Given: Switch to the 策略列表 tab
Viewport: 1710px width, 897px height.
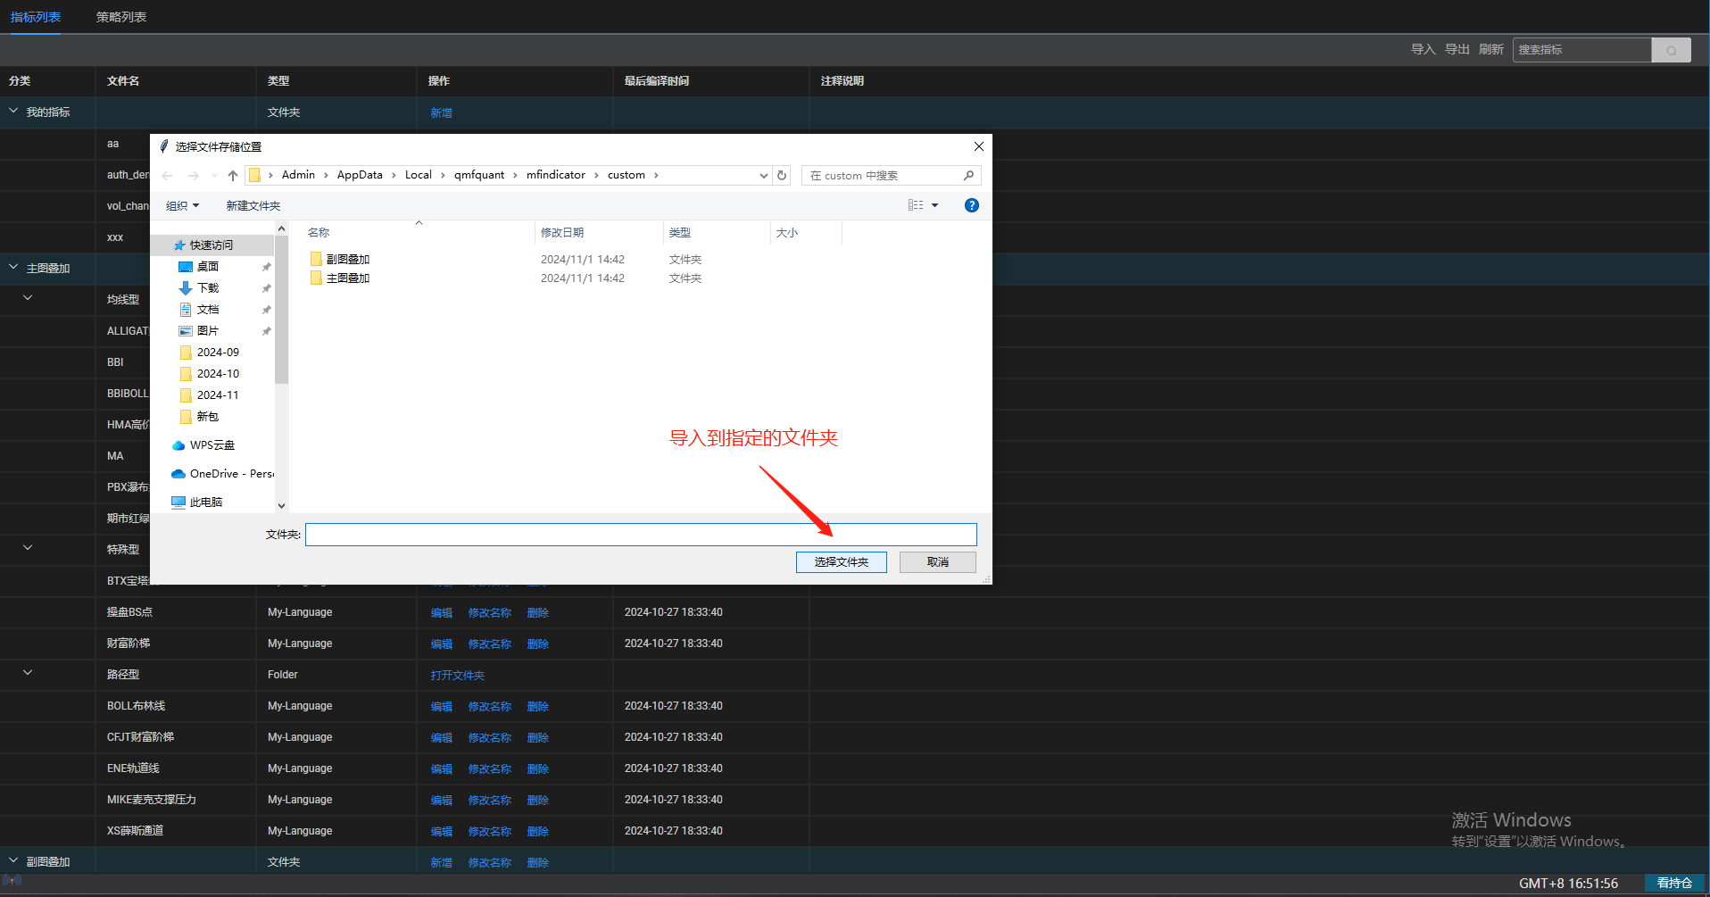Looking at the screenshot, I should [121, 17].
